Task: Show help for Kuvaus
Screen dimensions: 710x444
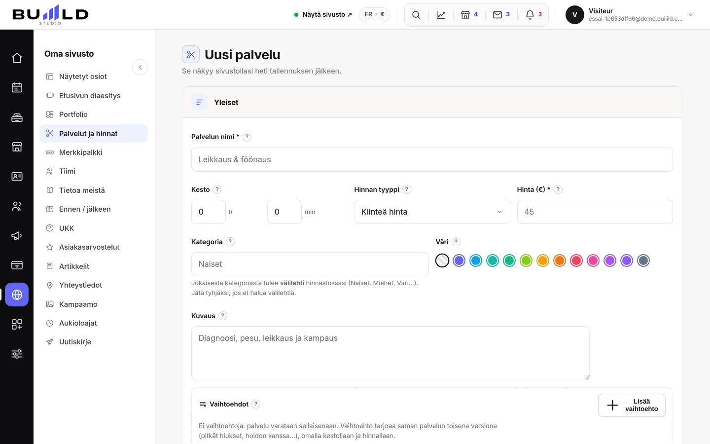Action: 223,316
